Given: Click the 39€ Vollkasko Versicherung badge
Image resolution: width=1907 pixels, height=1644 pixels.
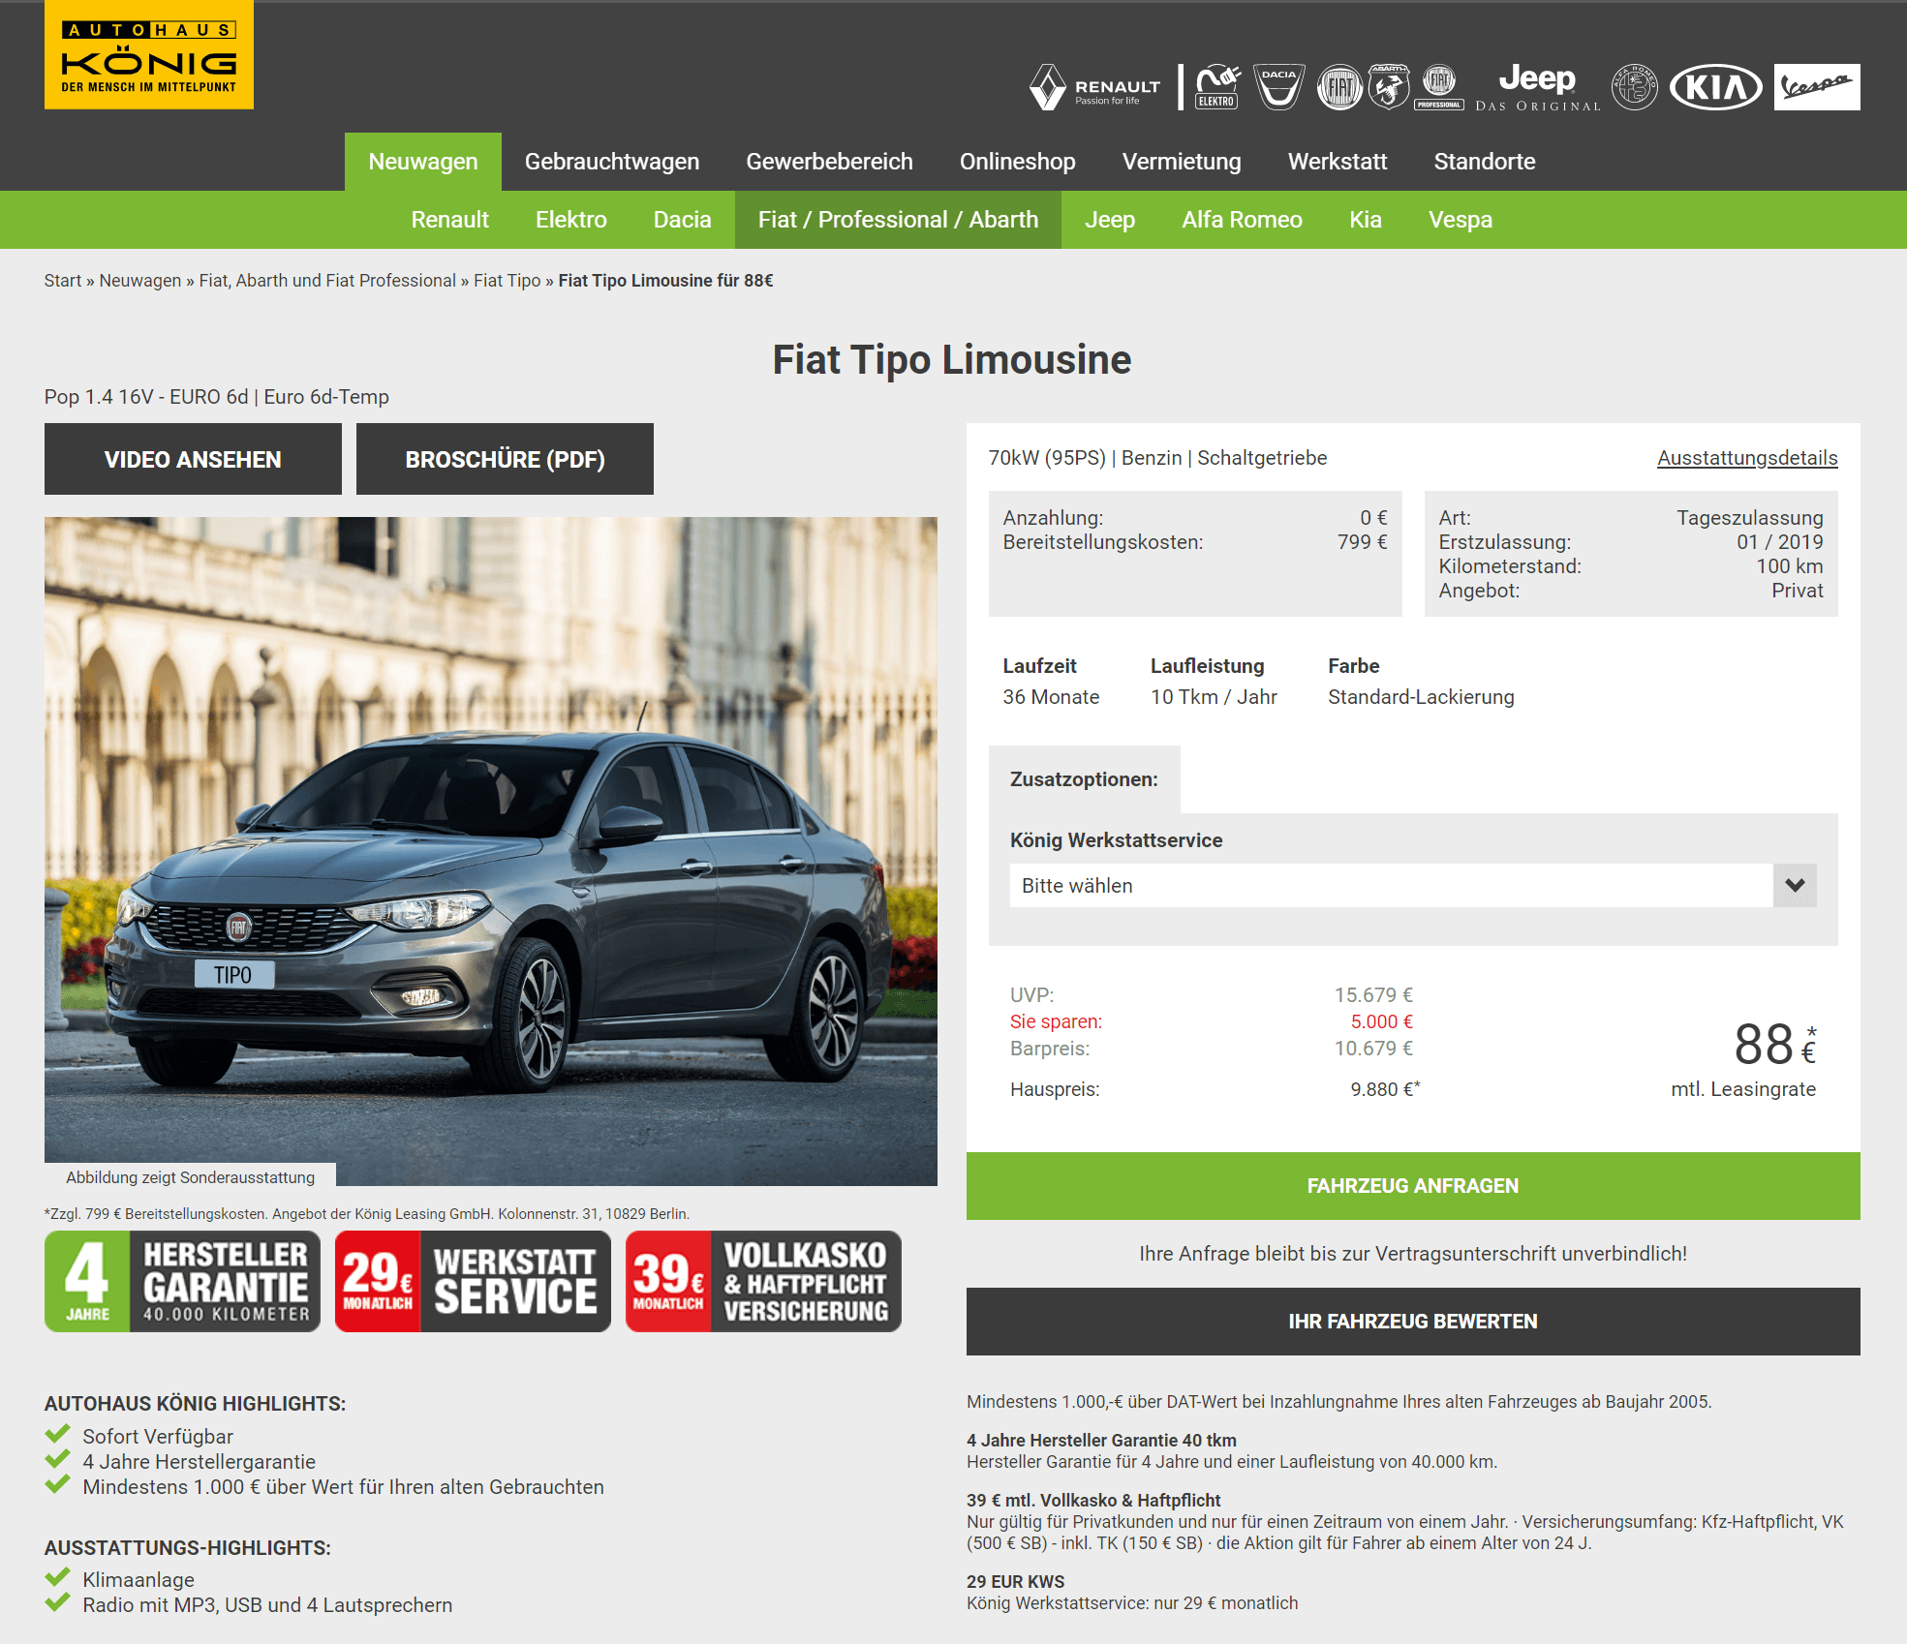Looking at the screenshot, I should tap(763, 1282).
